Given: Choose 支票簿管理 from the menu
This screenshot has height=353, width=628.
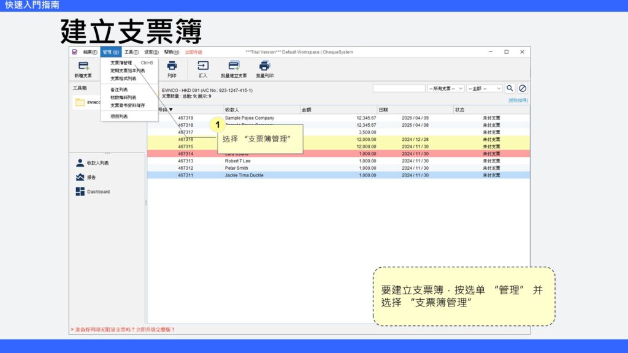Looking at the screenshot, I should pyautogui.click(x=129, y=63).
